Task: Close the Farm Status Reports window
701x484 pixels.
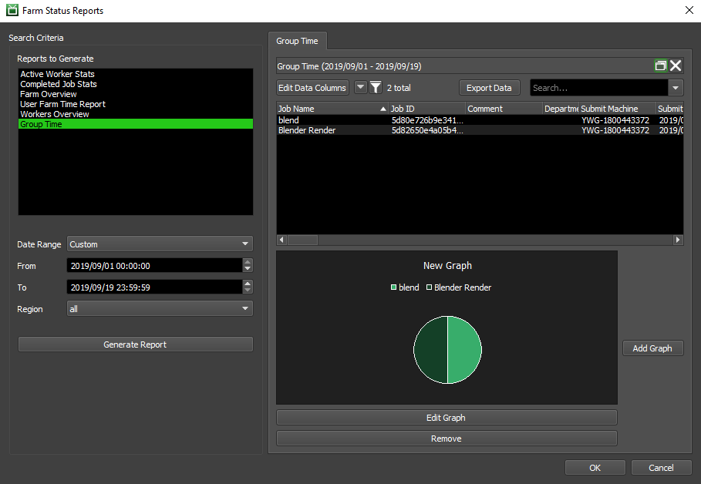Action: pos(689,10)
